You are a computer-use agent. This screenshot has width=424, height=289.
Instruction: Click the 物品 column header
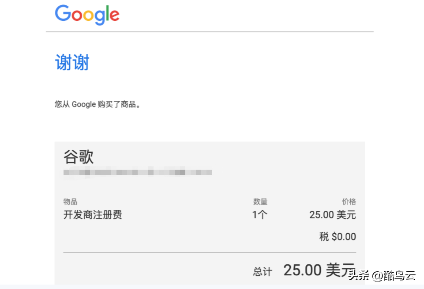pos(71,202)
